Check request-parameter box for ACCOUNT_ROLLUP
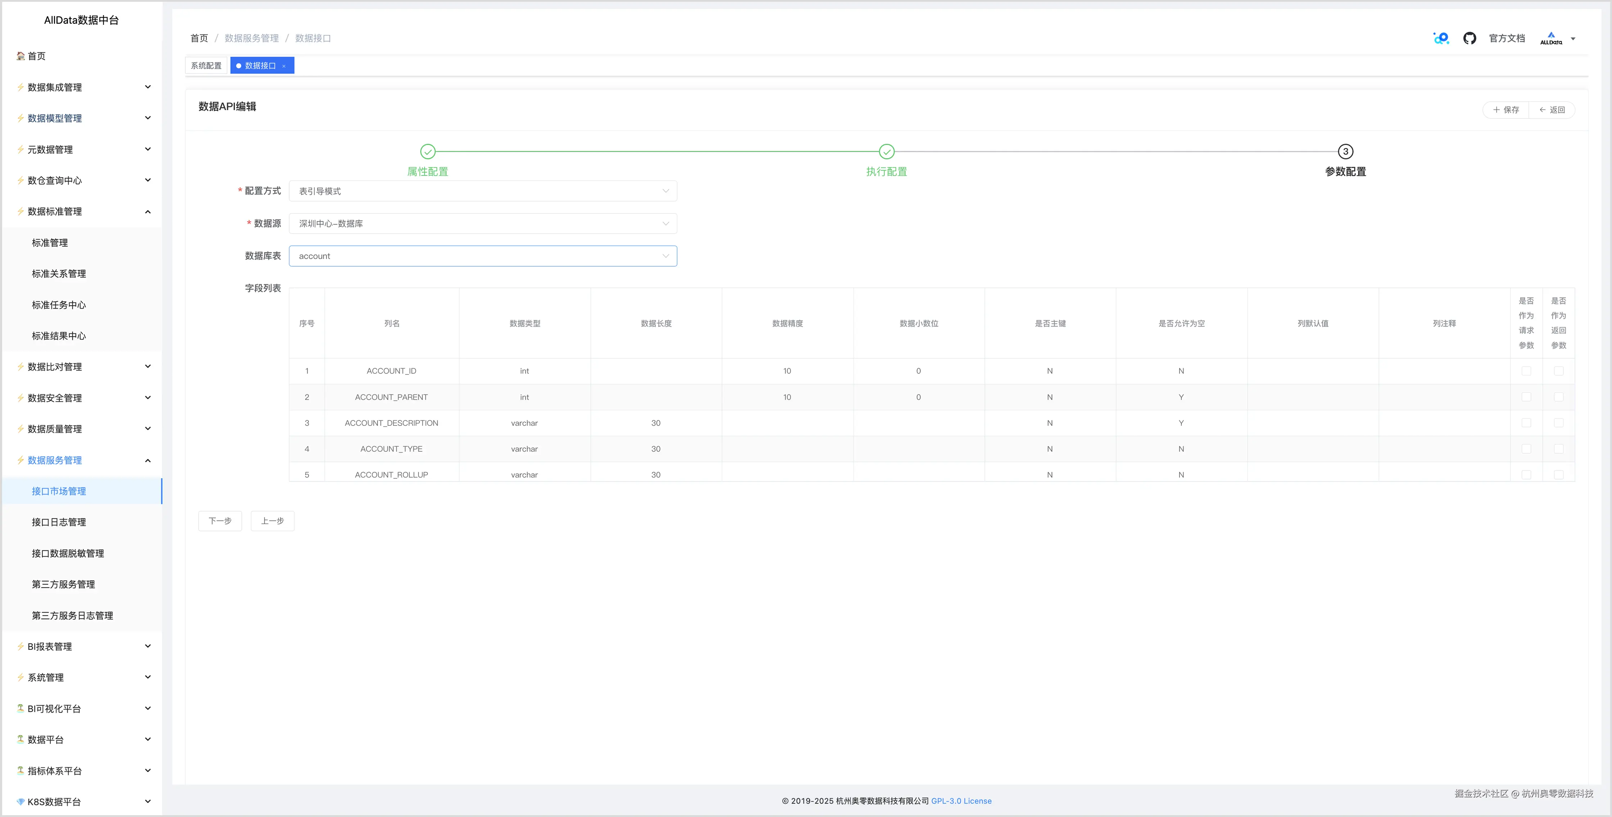The width and height of the screenshot is (1612, 817). tap(1526, 475)
